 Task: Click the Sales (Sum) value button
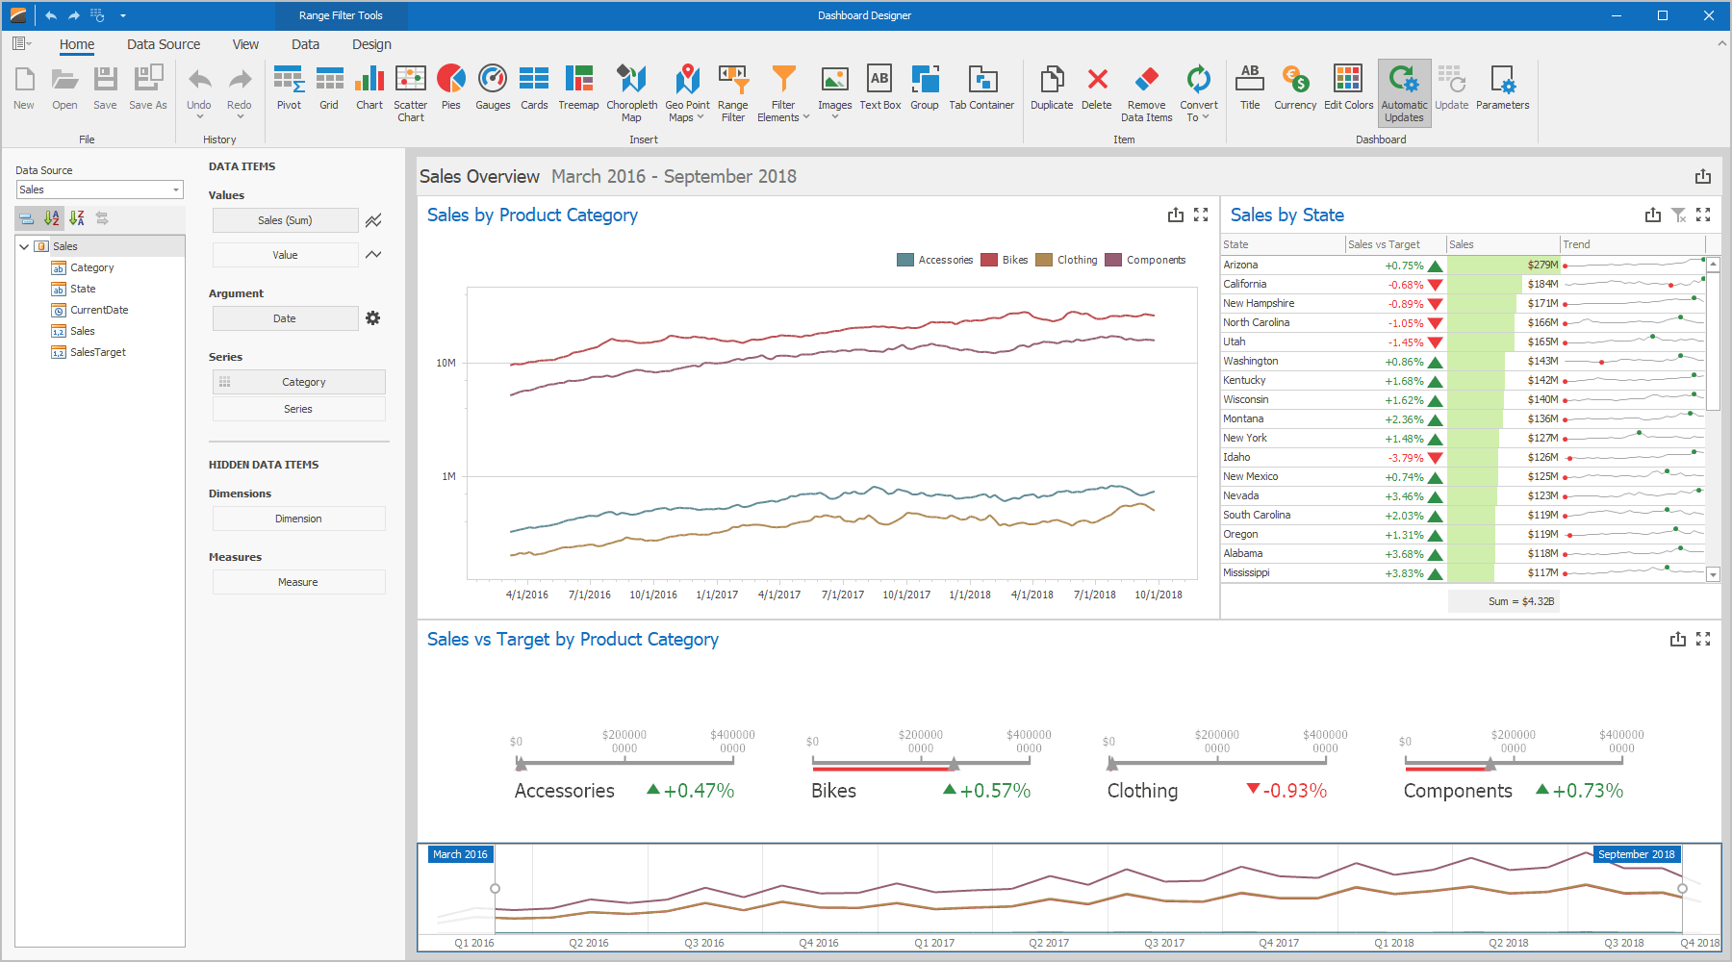point(285,220)
